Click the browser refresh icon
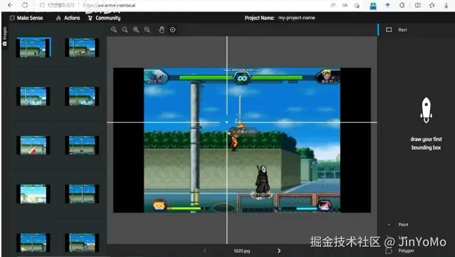Screen dimensions: 455x257 (25, 5)
